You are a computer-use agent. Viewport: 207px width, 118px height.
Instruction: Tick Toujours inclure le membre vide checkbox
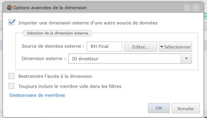pos(11,86)
